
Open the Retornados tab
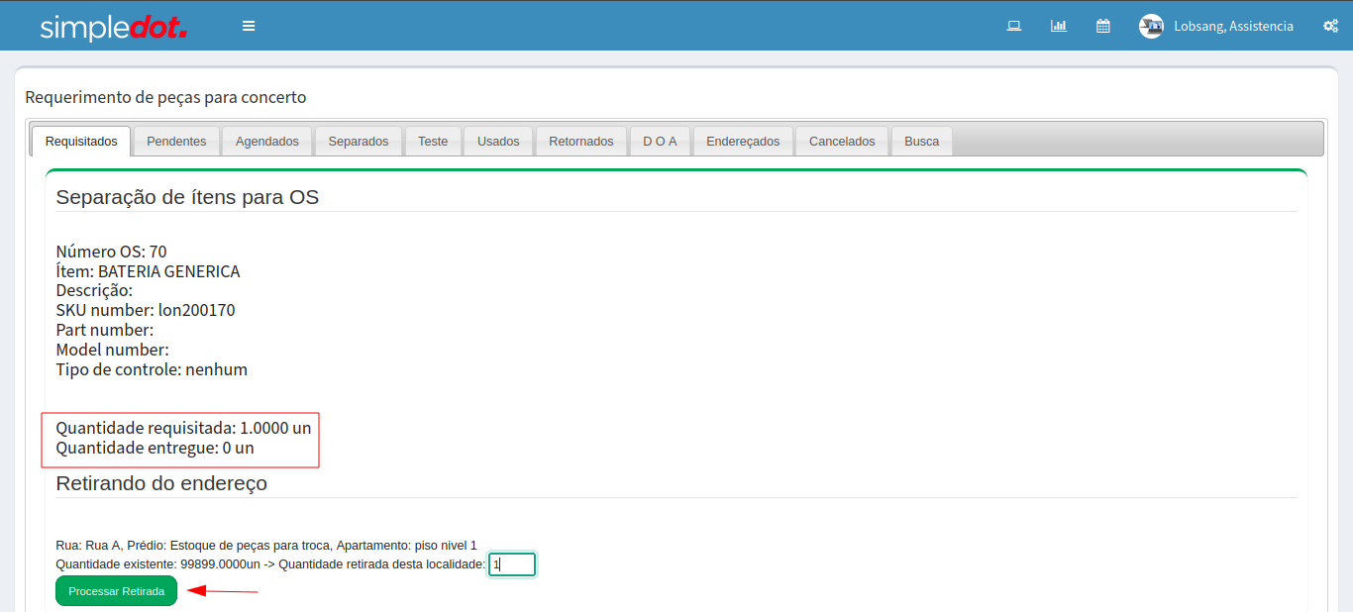click(x=581, y=141)
